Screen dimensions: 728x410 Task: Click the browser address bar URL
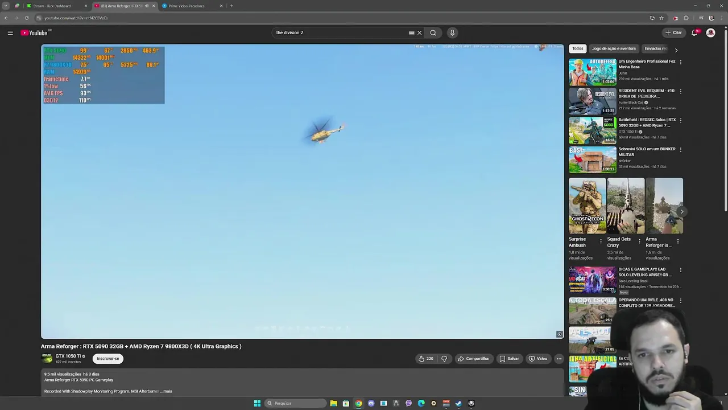point(76,18)
